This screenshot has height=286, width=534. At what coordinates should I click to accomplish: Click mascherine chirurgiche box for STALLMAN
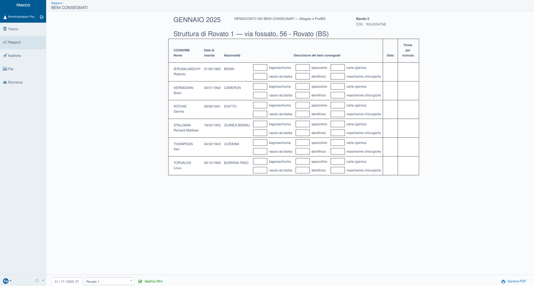[338, 133]
